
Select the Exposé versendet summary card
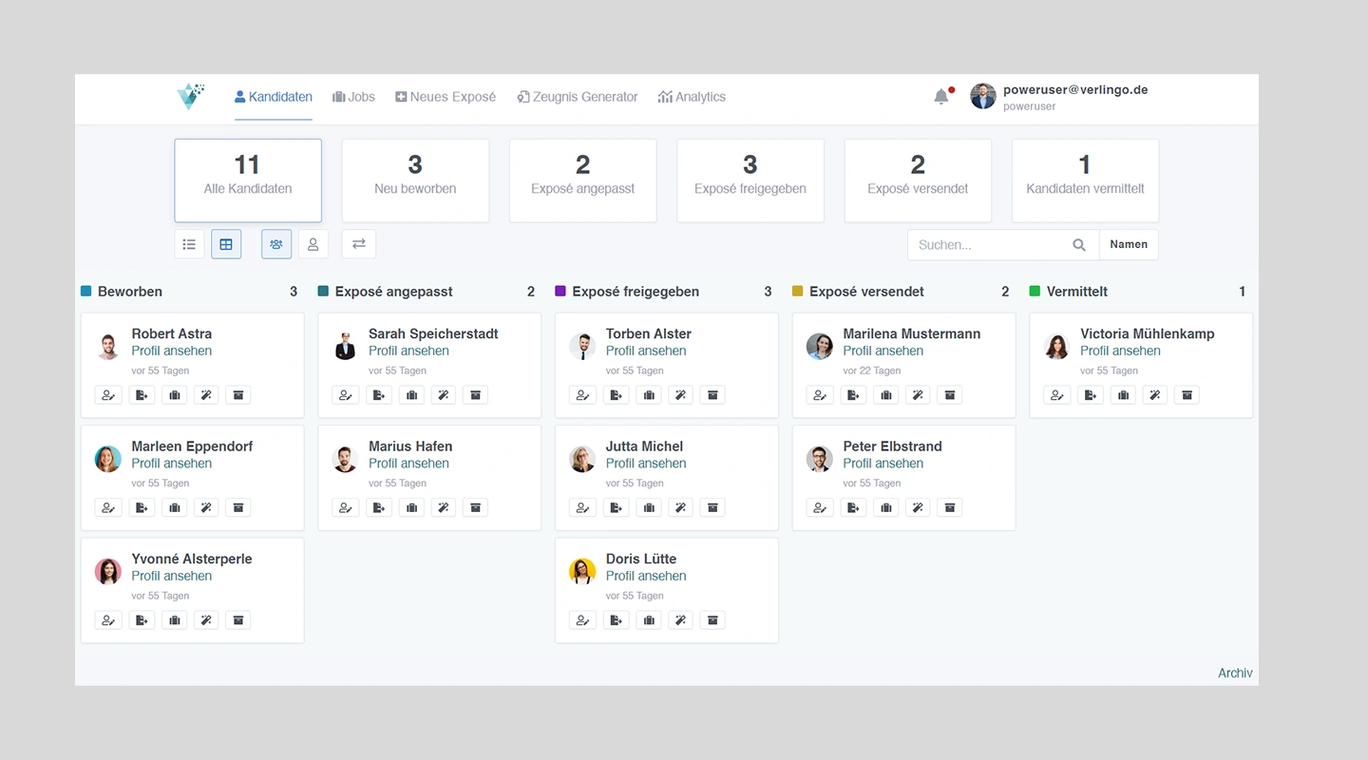(918, 180)
